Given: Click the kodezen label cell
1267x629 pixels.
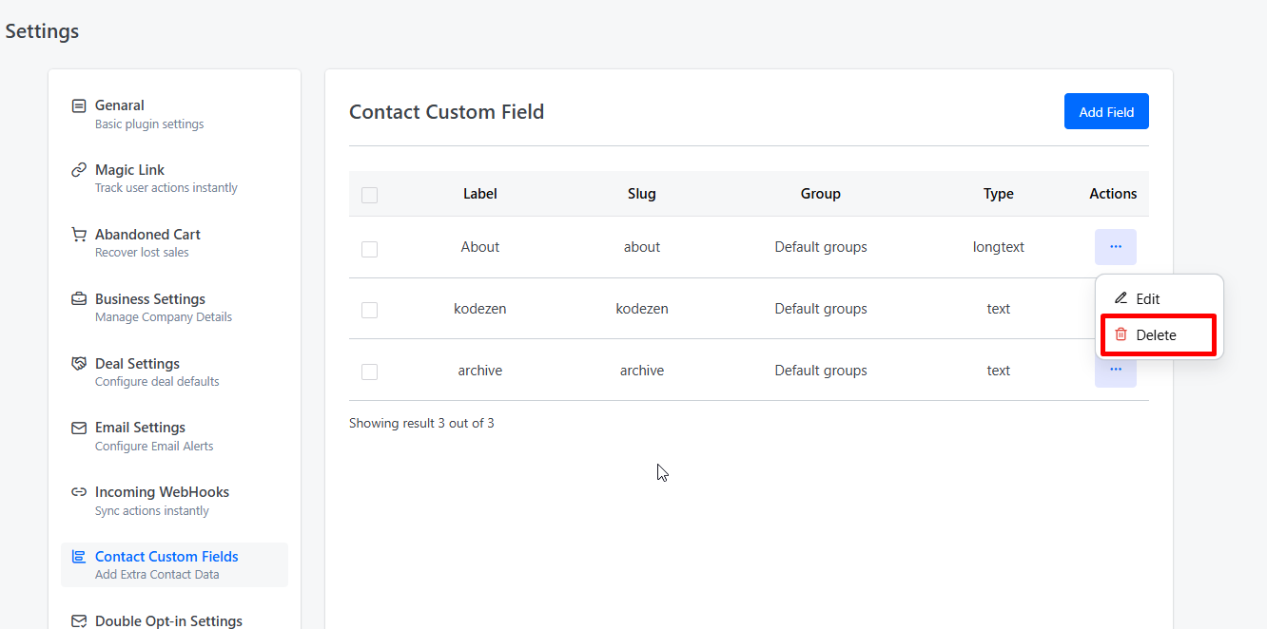Looking at the screenshot, I should (x=480, y=309).
